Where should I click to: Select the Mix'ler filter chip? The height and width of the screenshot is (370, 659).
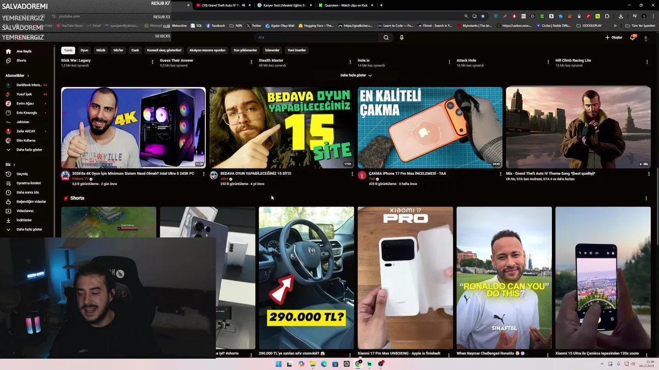pyautogui.click(x=118, y=50)
